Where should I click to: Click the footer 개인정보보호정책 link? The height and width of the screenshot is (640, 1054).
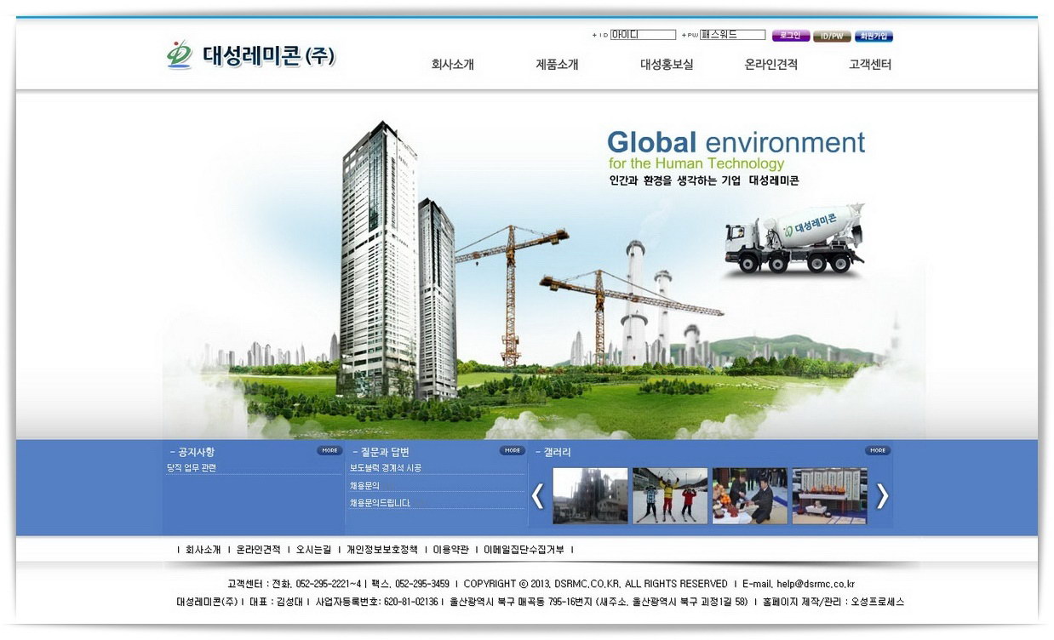[x=382, y=550]
